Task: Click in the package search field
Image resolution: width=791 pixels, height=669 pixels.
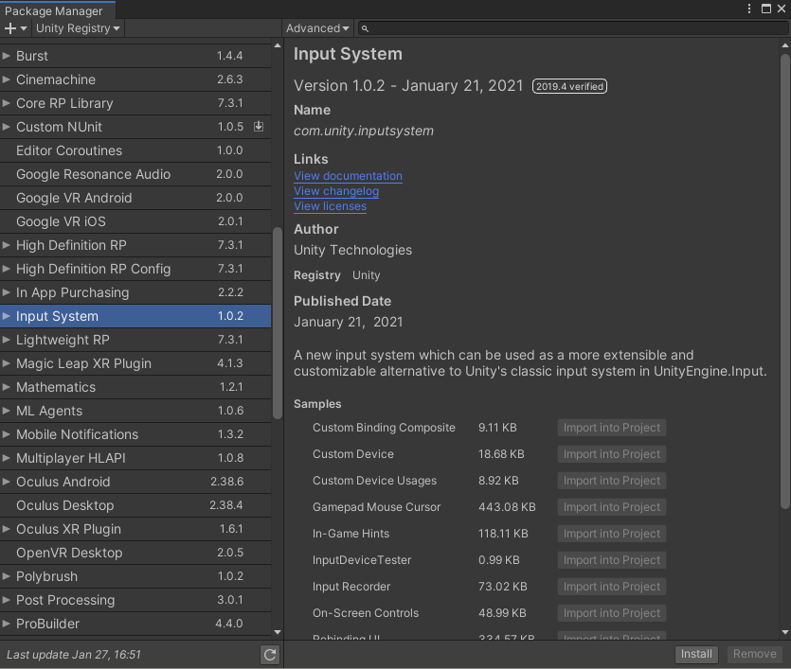Action: [x=572, y=28]
